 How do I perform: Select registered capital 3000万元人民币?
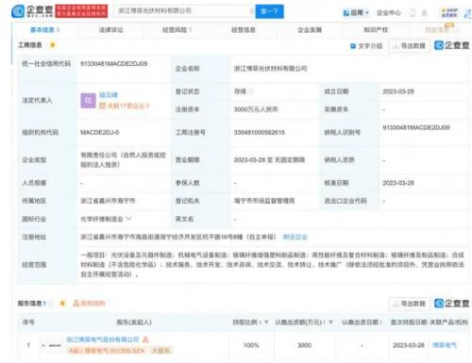(256, 109)
